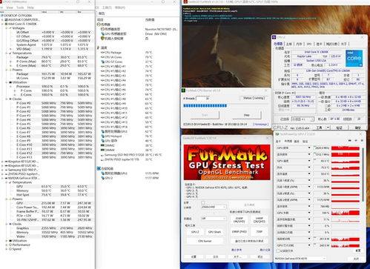Open the resolution dropdown in FurMark
370x269 pixels.
coord(214,207)
